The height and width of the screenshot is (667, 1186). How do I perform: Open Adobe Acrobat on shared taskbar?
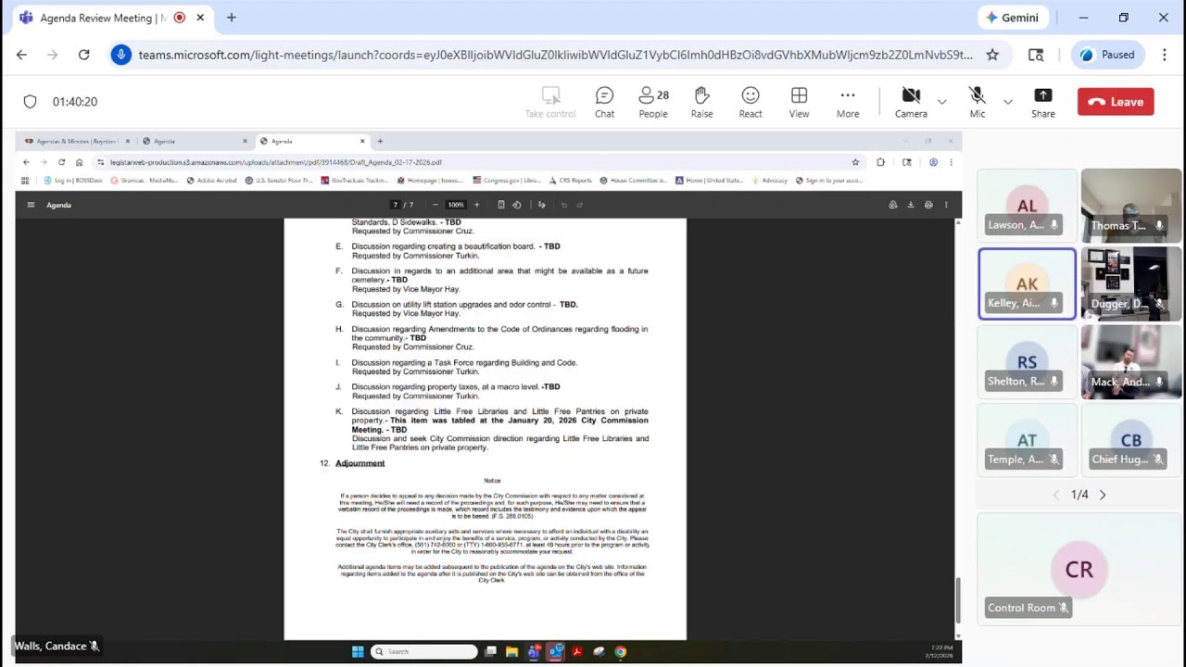tap(576, 651)
